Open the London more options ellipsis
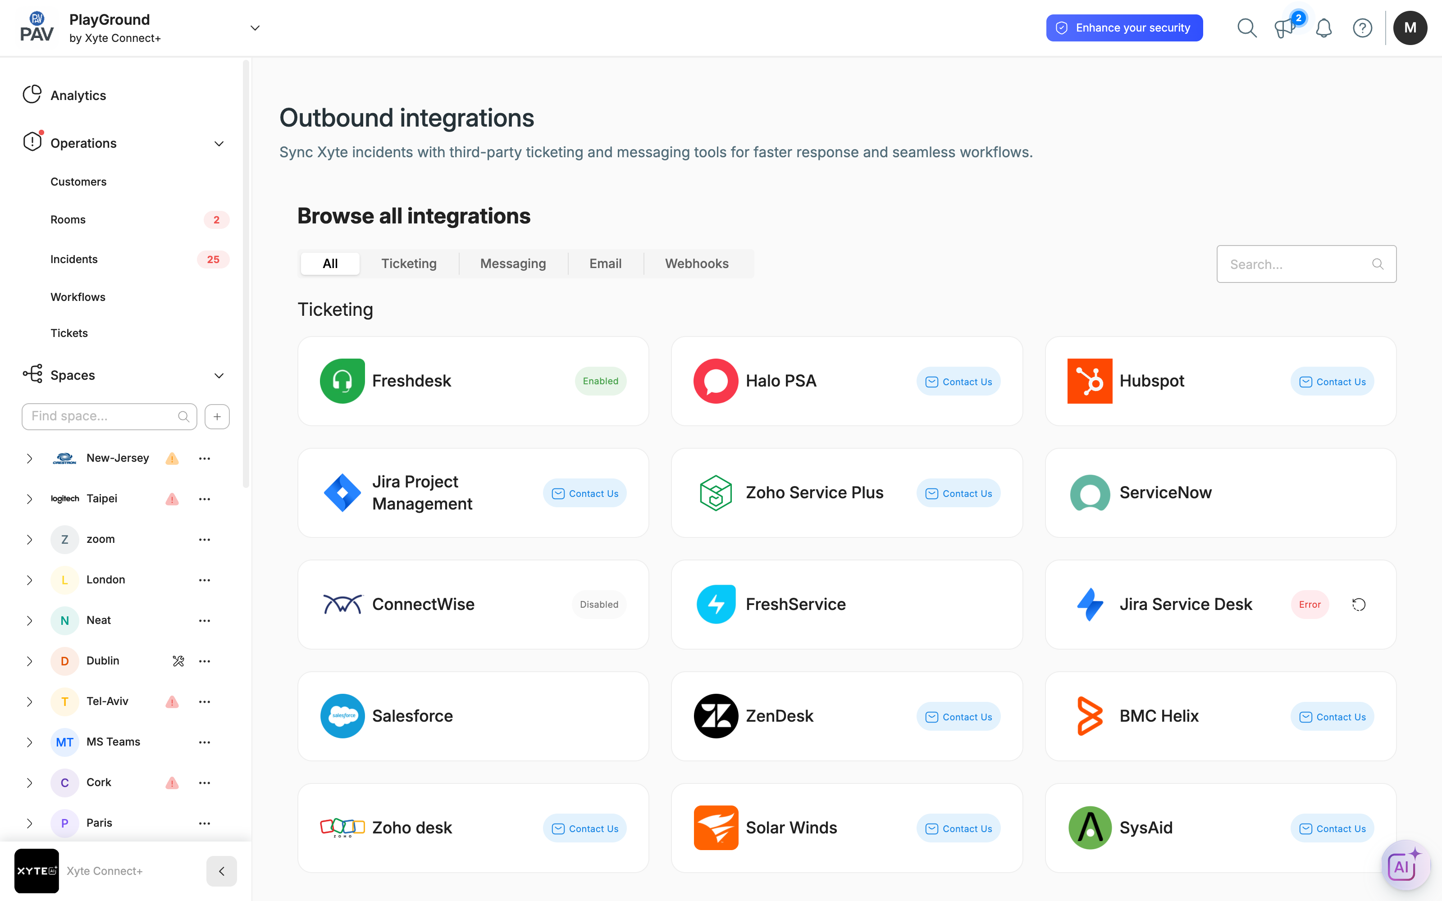Screen dimensions: 1442x901 pyautogui.click(x=205, y=580)
